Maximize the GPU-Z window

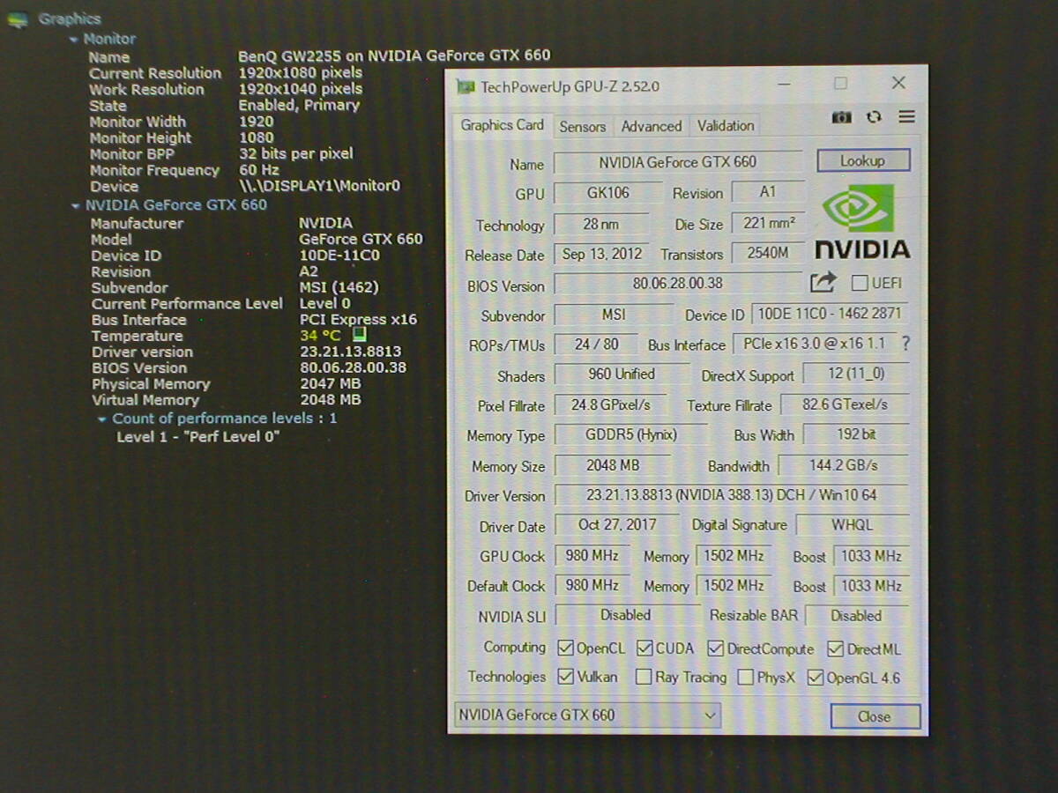click(841, 84)
